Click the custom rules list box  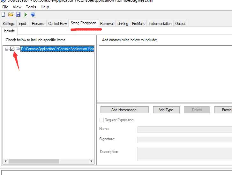(165, 73)
